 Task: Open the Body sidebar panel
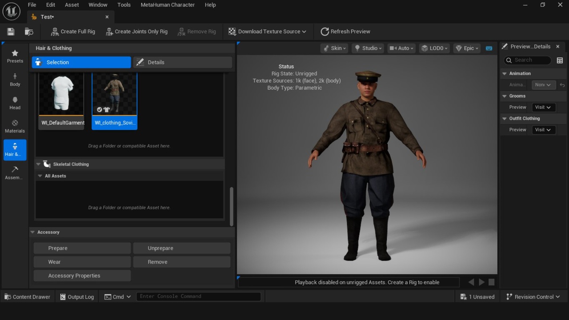point(15,80)
